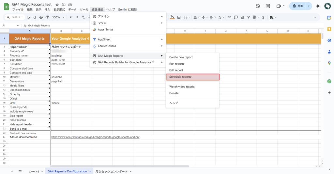Open the functions sigma icon

click(263, 17)
